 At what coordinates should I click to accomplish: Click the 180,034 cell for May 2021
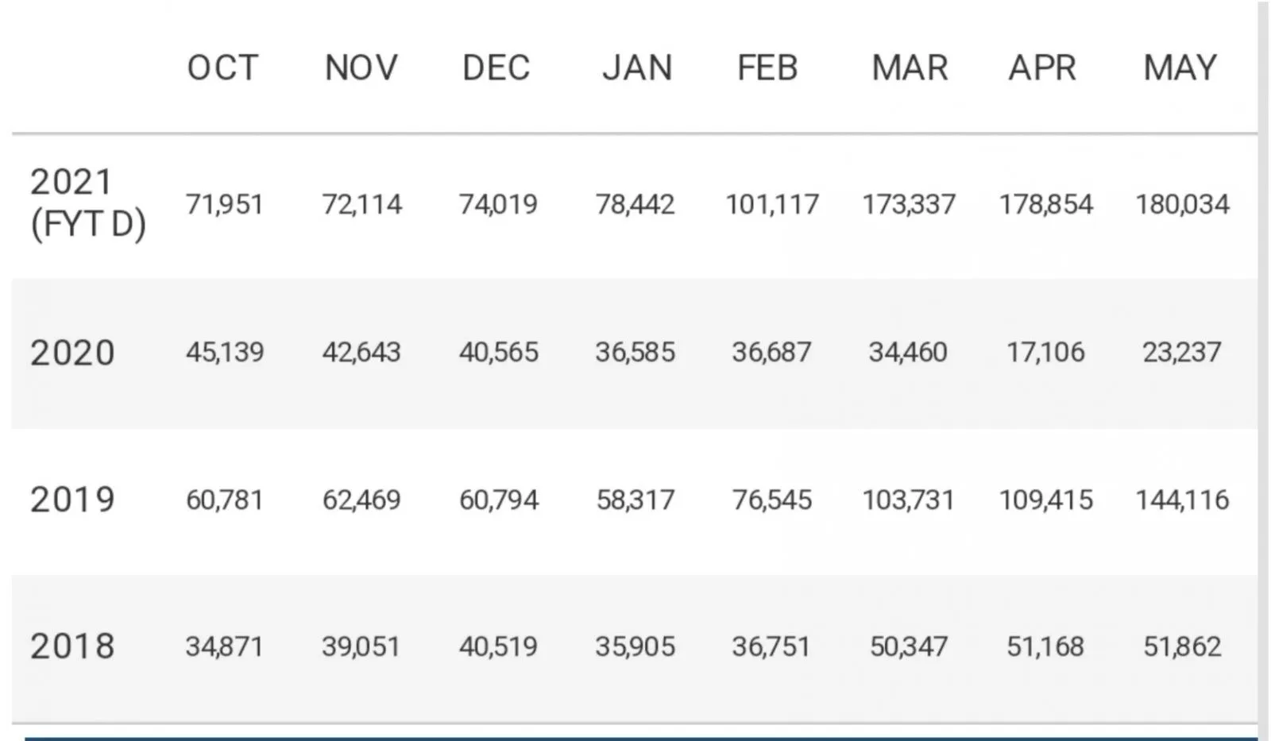[1182, 205]
